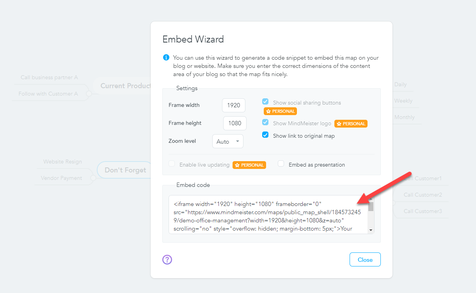Viewport: 476px width, 293px height.
Task: Enable live updating checkbox
Action: (172, 164)
